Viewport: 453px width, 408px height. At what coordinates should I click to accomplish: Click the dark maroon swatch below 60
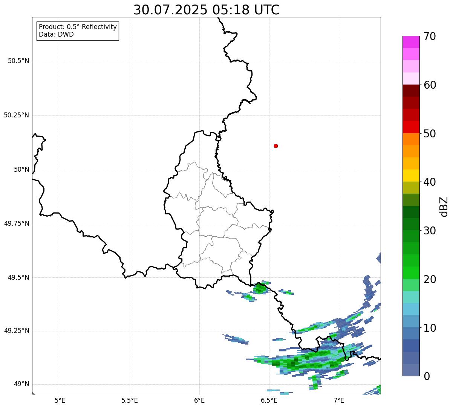tap(411, 91)
